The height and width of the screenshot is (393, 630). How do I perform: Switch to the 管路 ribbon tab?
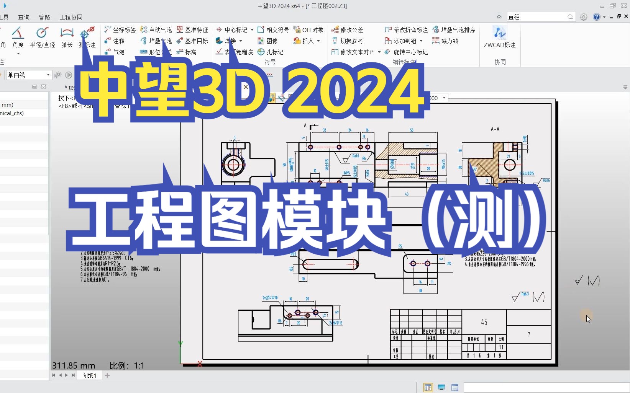coord(44,17)
